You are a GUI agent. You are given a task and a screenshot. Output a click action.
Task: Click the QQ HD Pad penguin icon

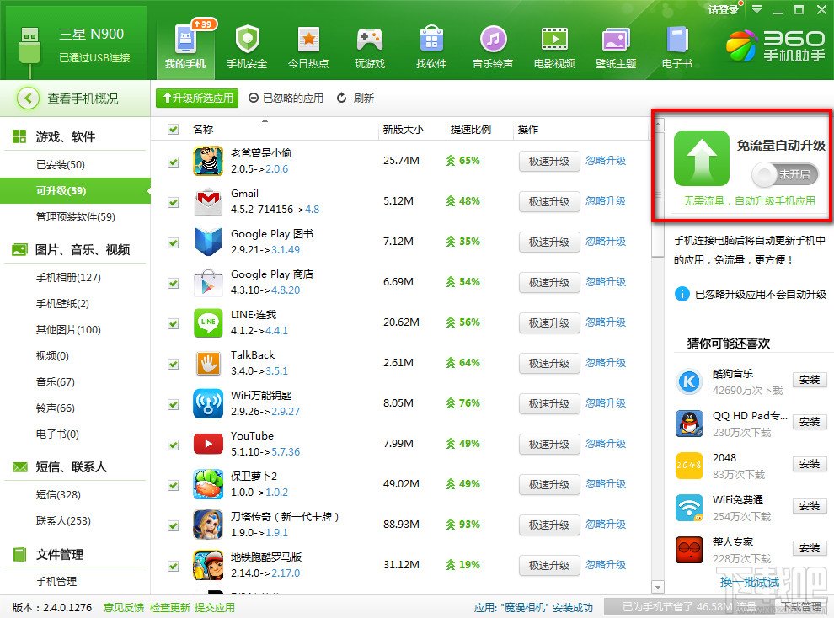click(689, 423)
